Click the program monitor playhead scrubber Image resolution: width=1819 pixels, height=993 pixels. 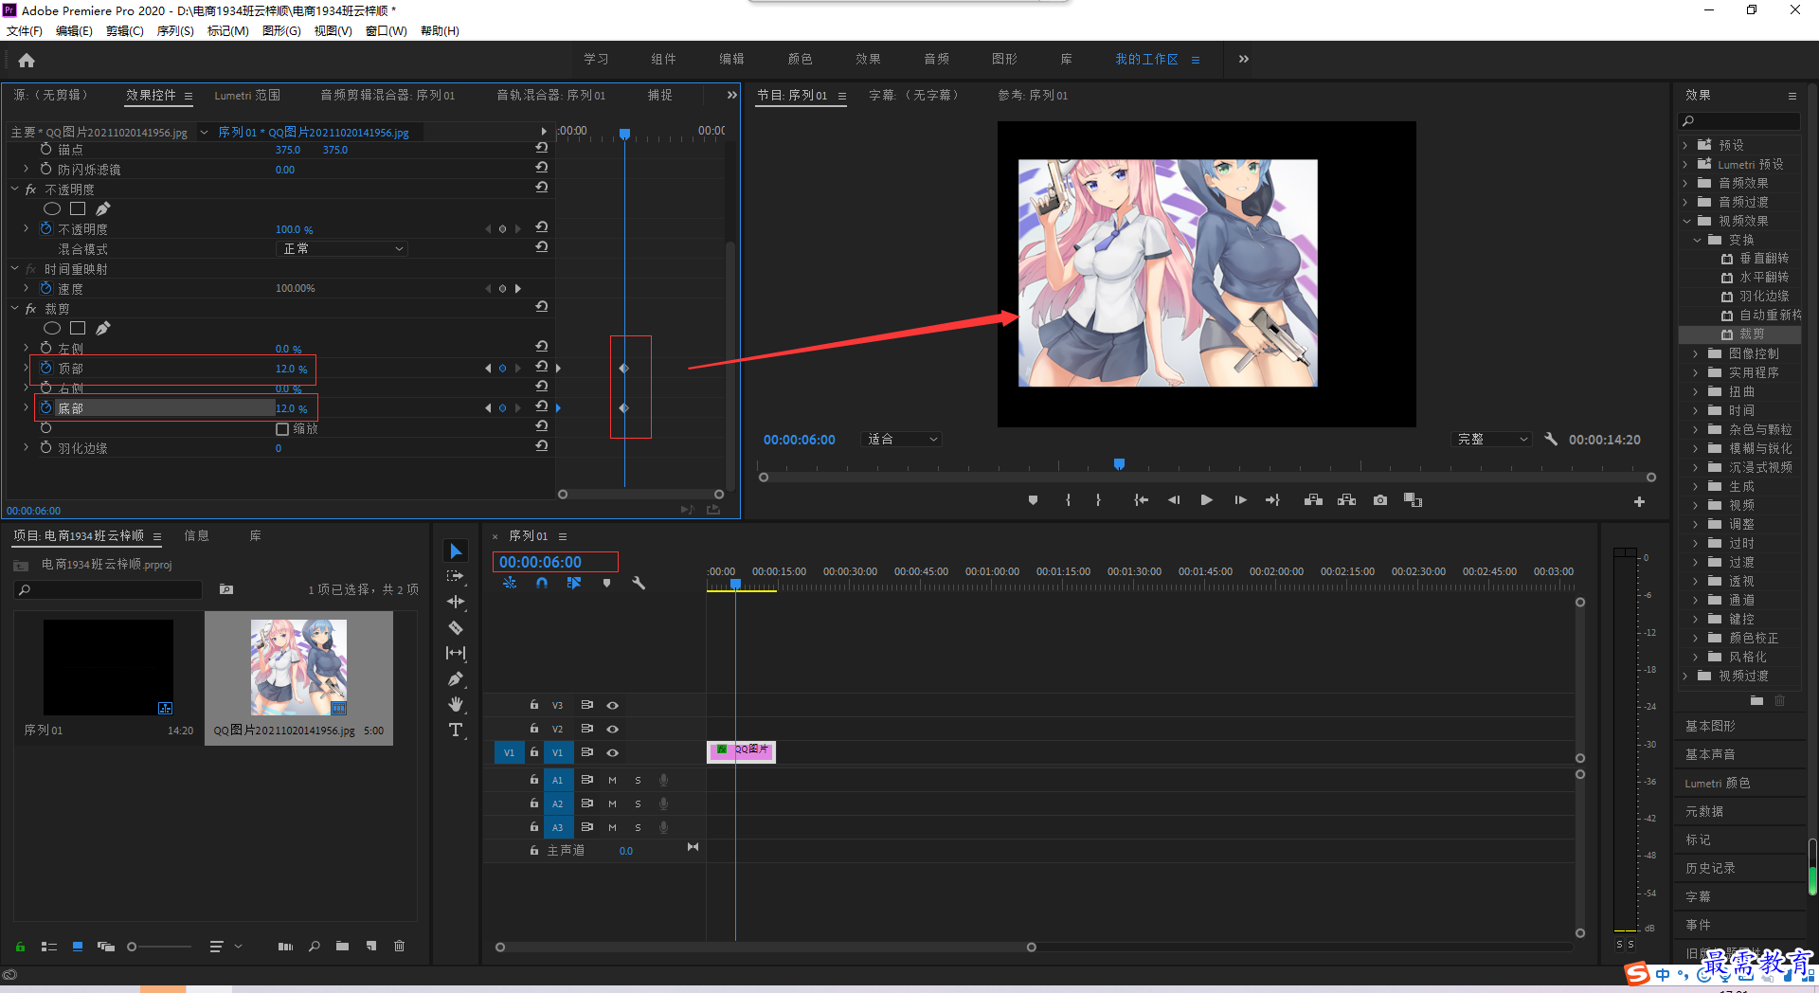(x=1119, y=463)
